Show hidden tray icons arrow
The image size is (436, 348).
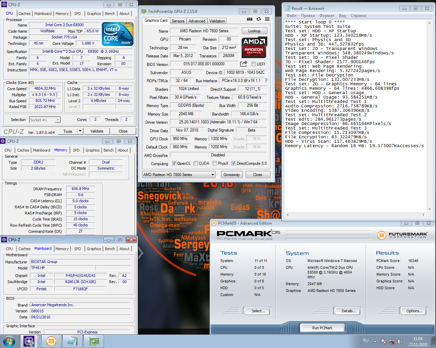coord(375,342)
